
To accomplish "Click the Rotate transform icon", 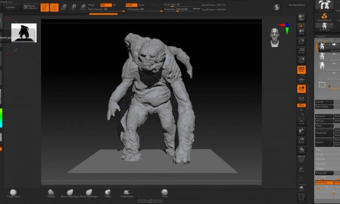I will coord(82,7).
